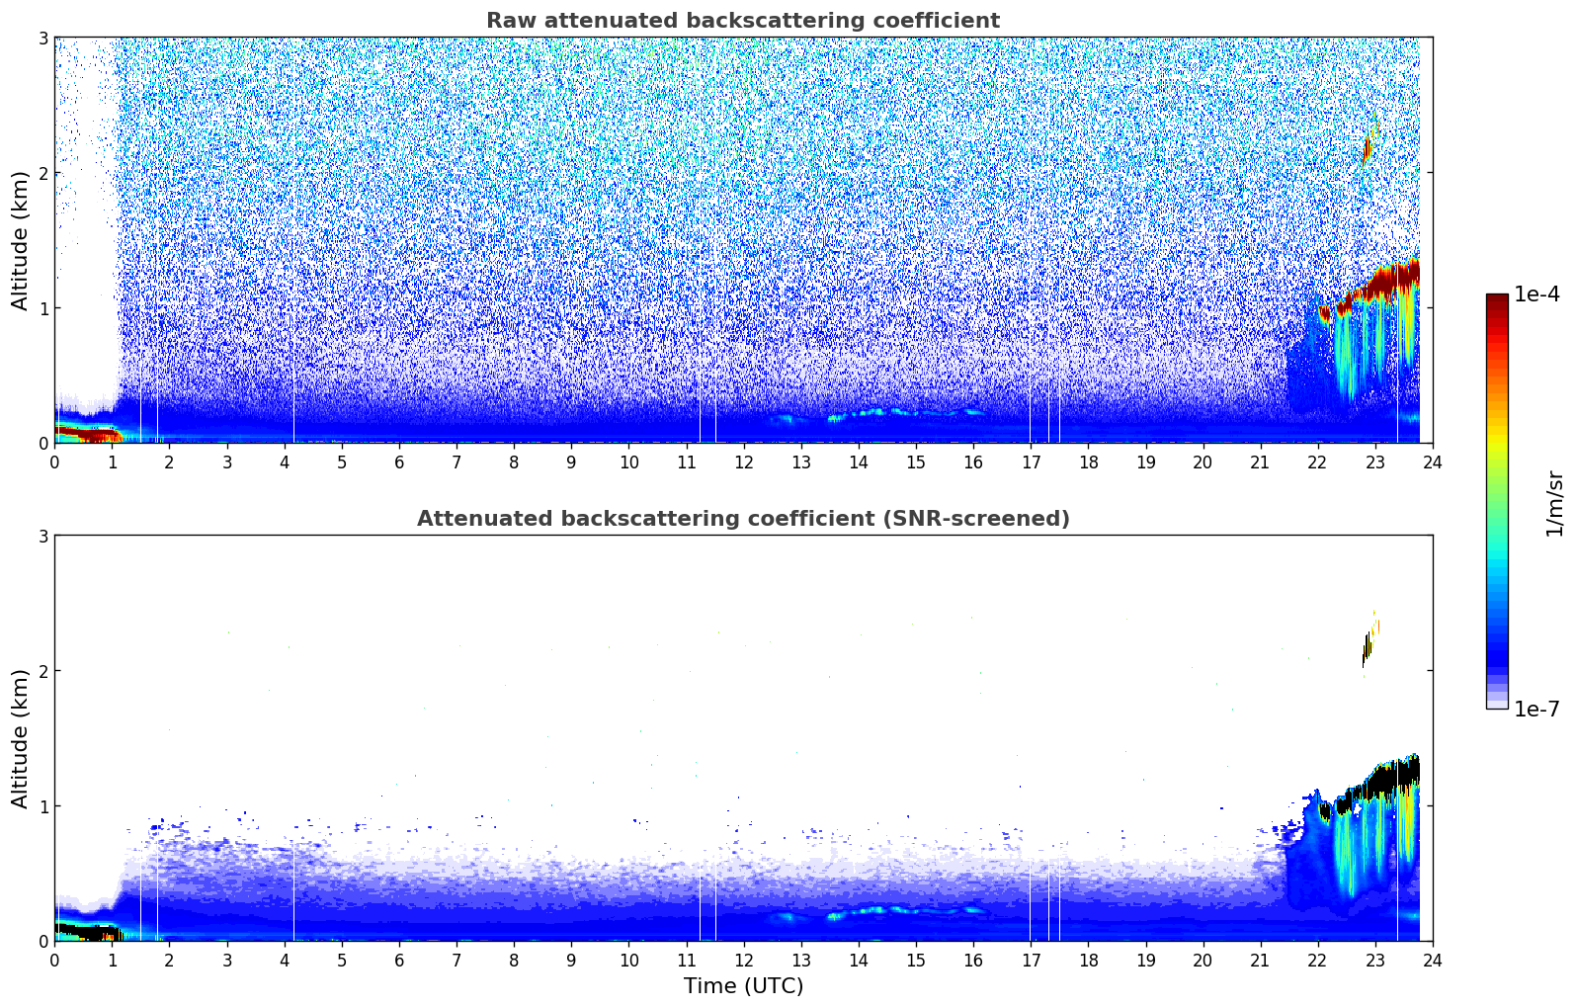Click altitude tick "2" on the top plot
Image resolution: width=1576 pixels, height=1008 pixels.
(x=42, y=173)
